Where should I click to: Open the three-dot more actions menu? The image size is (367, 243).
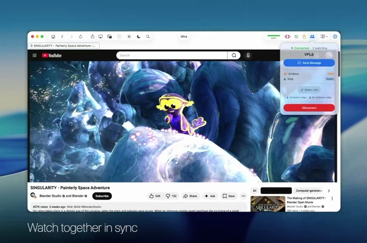click(x=243, y=196)
